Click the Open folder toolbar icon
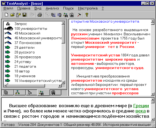Screen dimensions: 156x128 [12, 15]
